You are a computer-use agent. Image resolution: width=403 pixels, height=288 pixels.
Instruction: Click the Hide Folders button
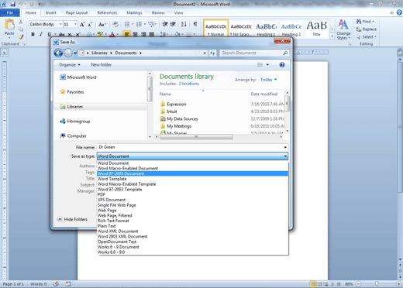click(x=72, y=219)
